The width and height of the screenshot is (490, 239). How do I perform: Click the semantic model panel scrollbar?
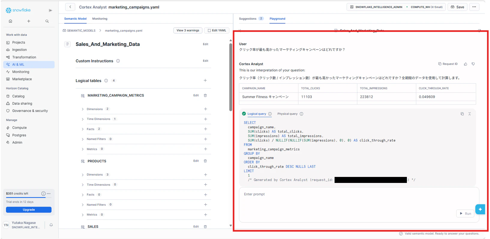[x=231, y=77]
